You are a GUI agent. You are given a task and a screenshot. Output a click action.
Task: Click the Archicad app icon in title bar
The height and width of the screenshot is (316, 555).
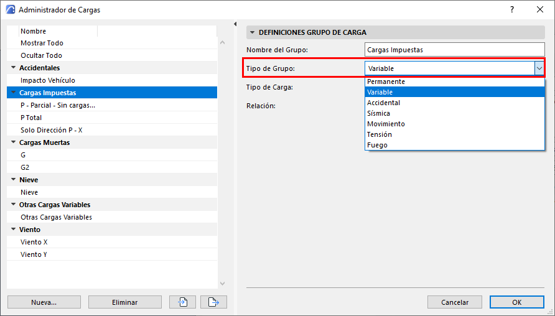coord(9,9)
